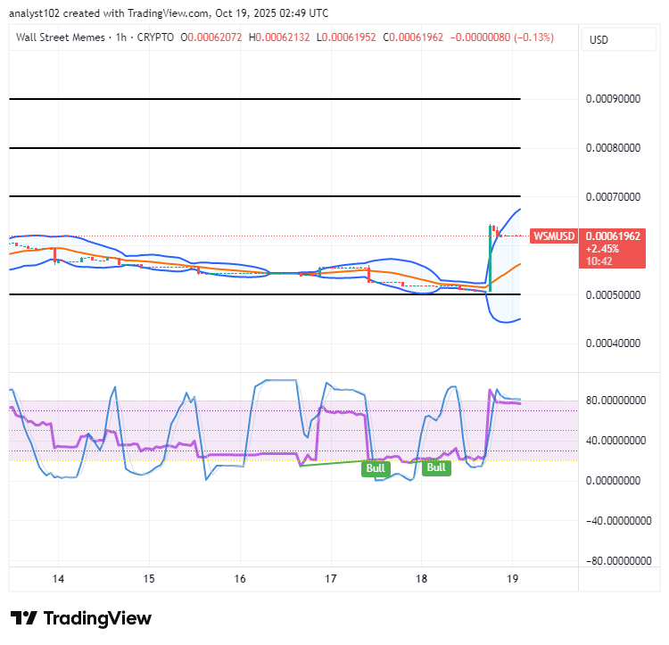Click the analyst102 created with TradingView.com caption
This screenshot has width=669, height=645.
[x=169, y=13]
